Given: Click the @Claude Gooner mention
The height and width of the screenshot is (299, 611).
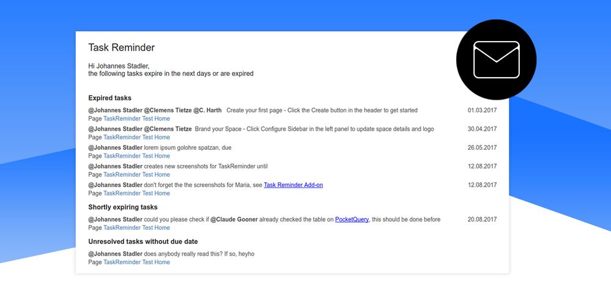Looking at the screenshot, I should click(x=234, y=220).
